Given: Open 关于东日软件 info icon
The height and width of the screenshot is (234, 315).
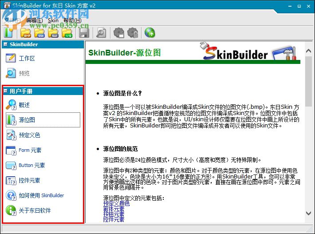Looking at the screenshot, I should tap(11, 210).
